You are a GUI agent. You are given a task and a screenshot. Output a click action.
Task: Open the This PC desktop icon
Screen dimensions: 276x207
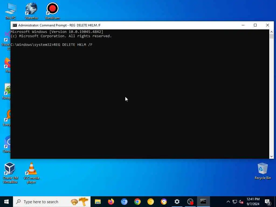tap(11, 11)
